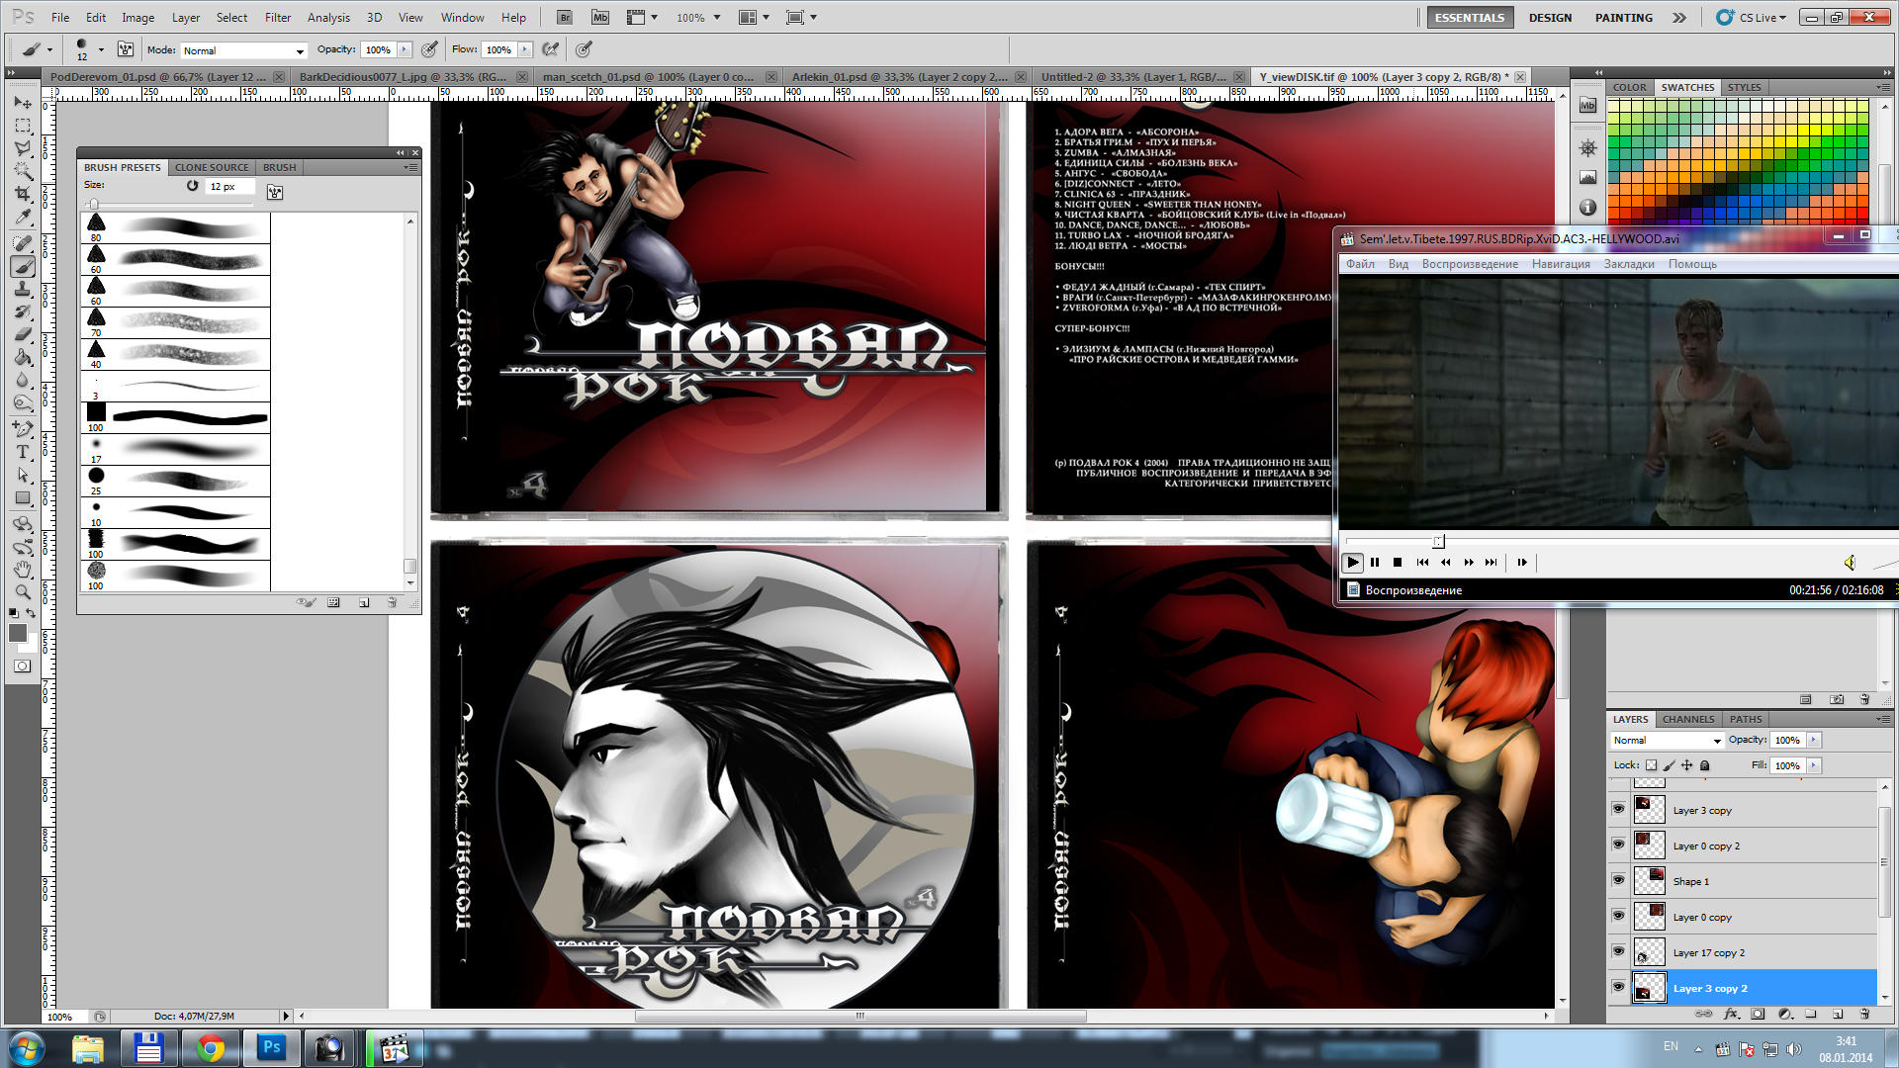Launch Bridge from the Br button
Screen dimensions: 1899x1068
coord(564,17)
